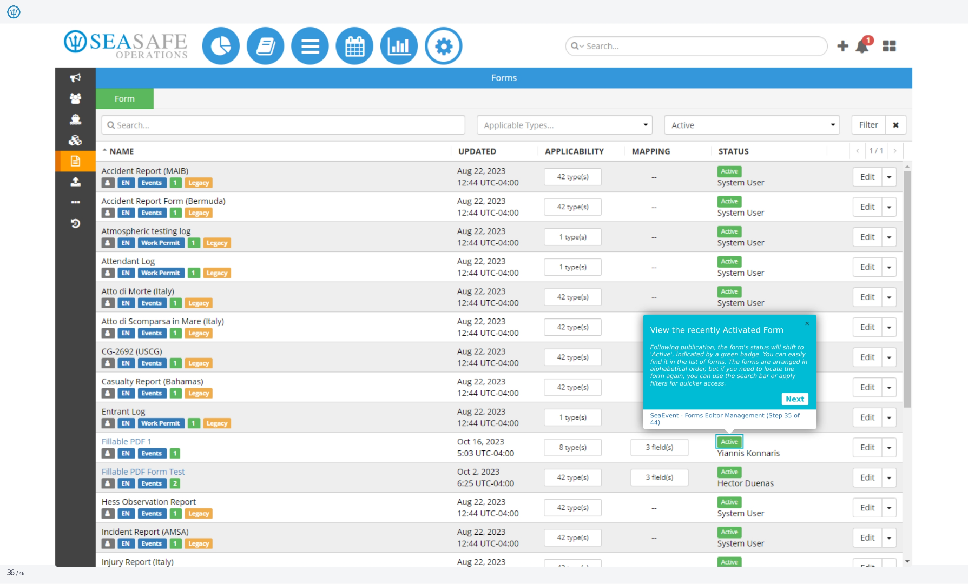The height and width of the screenshot is (584, 968).
Task: Click the forms search input field
Action: click(x=283, y=125)
